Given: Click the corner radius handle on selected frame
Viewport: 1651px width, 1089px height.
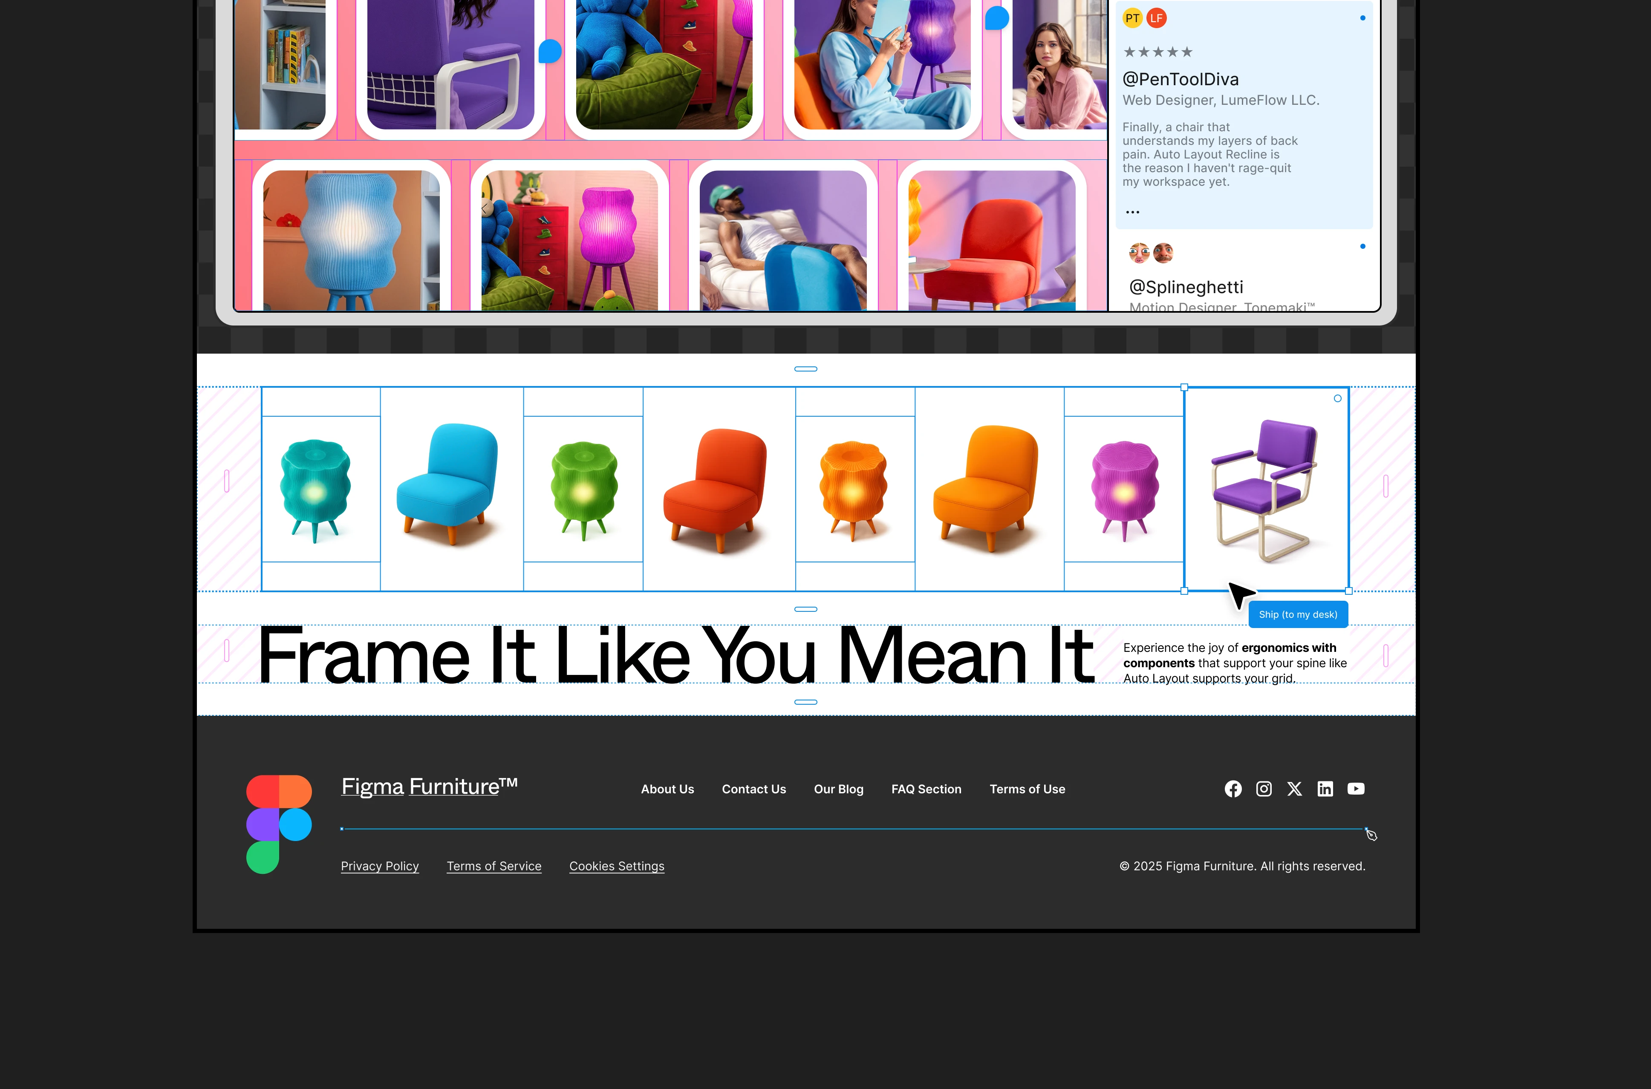Looking at the screenshot, I should click(1337, 399).
